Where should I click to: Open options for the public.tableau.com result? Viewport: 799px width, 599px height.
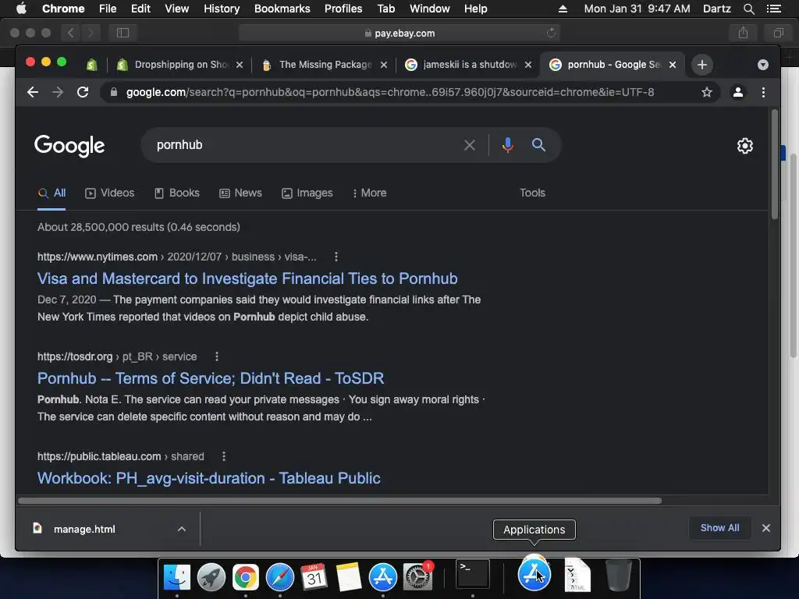(224, 456)
